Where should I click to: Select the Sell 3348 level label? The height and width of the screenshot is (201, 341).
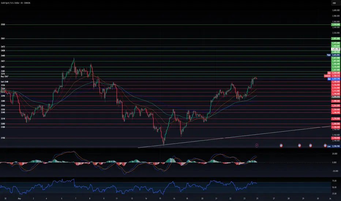coord(4,82)
